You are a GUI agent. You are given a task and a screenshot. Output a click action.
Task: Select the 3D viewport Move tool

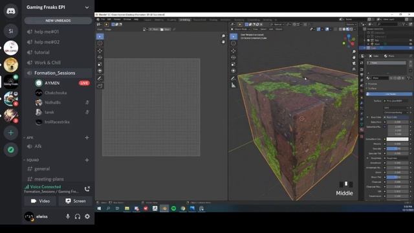pyautogui.click(x=234, y=50)
